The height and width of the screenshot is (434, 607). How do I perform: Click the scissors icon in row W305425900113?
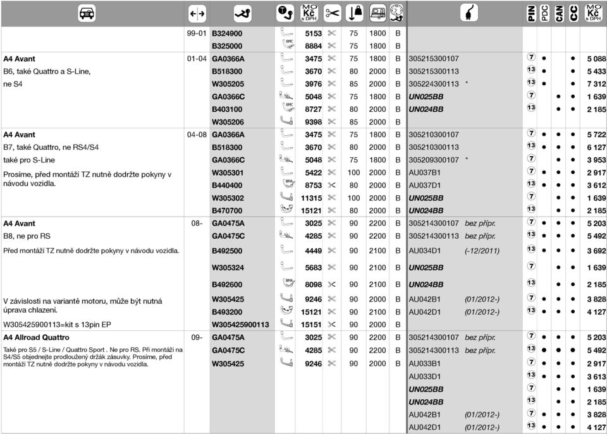click(x=332, y=325)
